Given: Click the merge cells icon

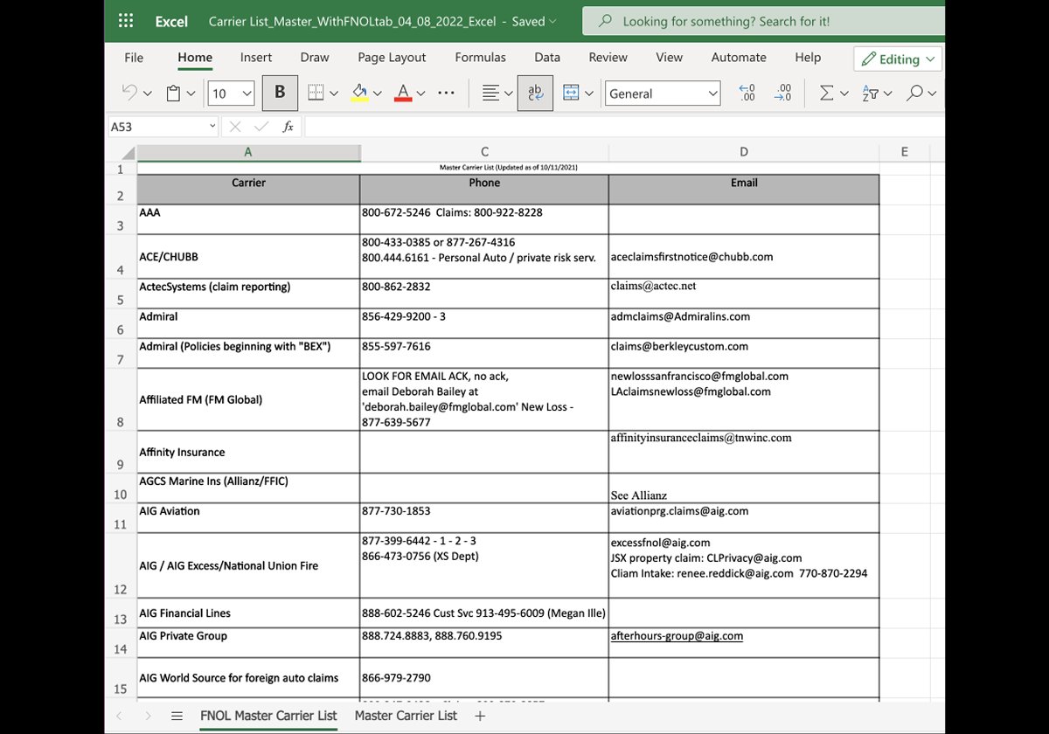Looking at the screenshot, I should [x=571, y=93].
